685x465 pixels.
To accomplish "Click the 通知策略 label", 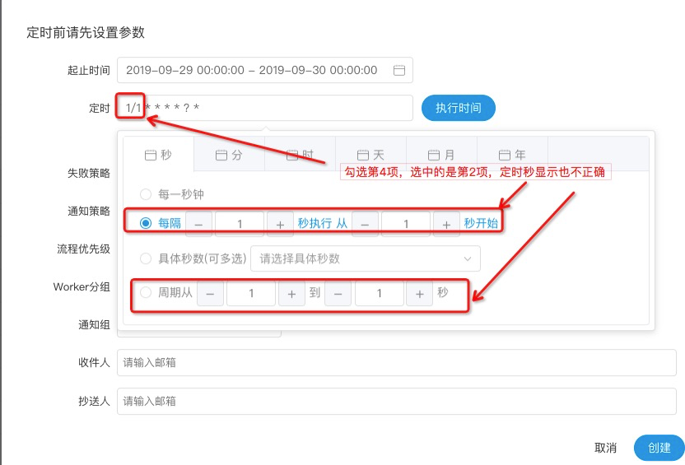I will tap(89, 211).
